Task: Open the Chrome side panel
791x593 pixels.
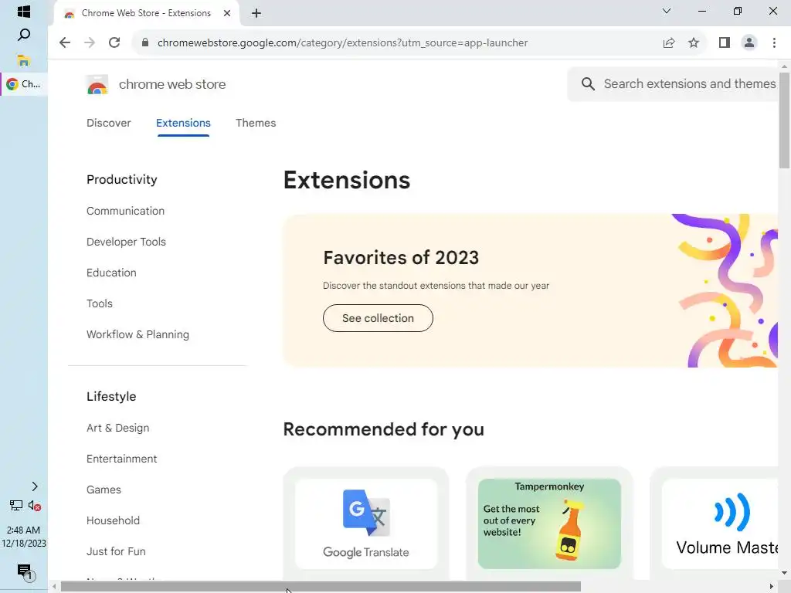Action: (725, 43)
